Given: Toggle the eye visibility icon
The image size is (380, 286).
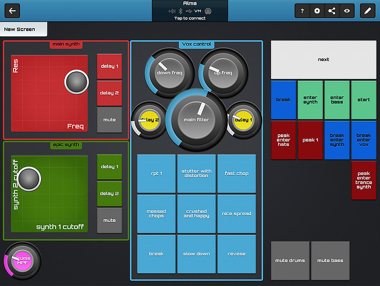Looking at the screenshot, I should coord(347,11).
